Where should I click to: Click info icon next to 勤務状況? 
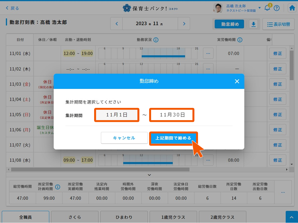[x=156, y=40]
